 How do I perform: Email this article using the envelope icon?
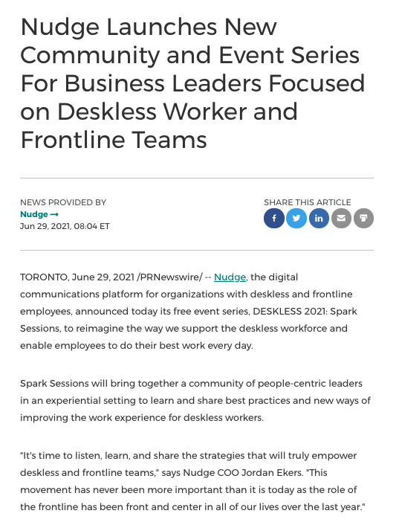[341, 219]
